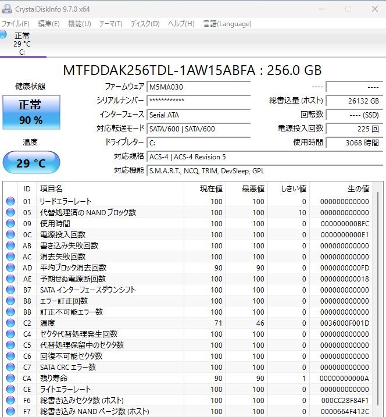Open the ファイル(F) menu
Viewport: 386px width, 417px height.
tap(16, 24)
